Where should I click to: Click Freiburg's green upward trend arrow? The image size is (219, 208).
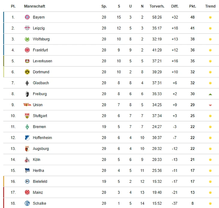click(x=210, y=94)
